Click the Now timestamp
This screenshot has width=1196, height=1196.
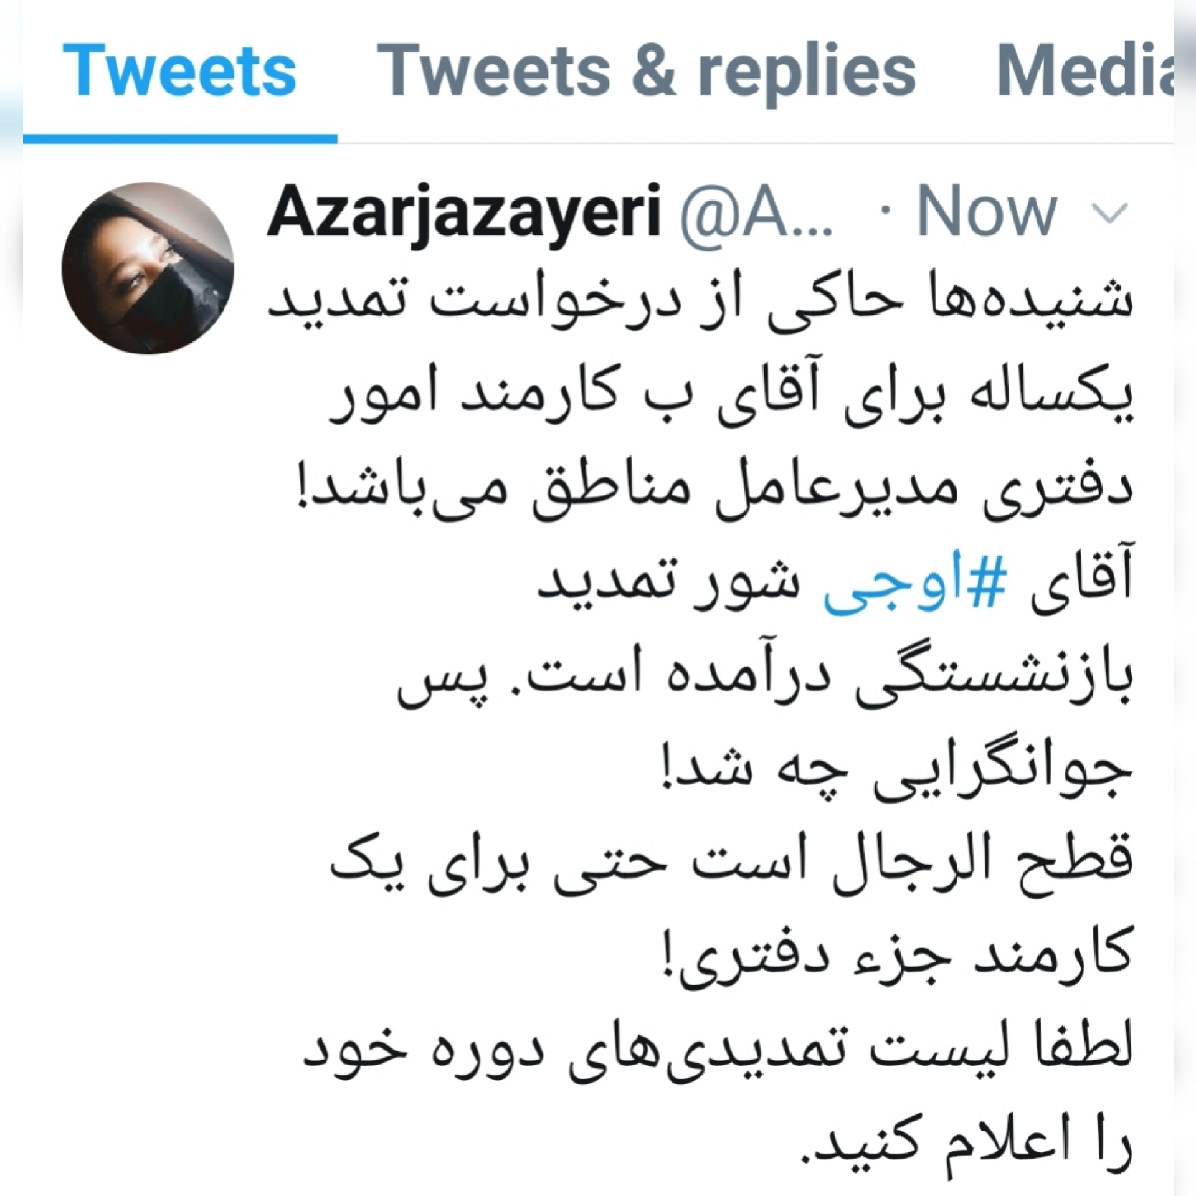pos(987,212)
